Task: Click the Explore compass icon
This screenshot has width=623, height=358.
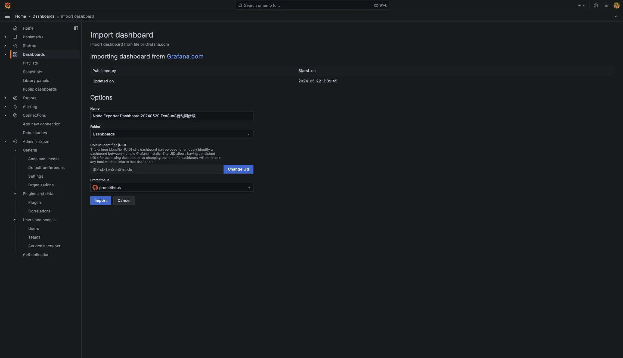Action: pos(15,98)
